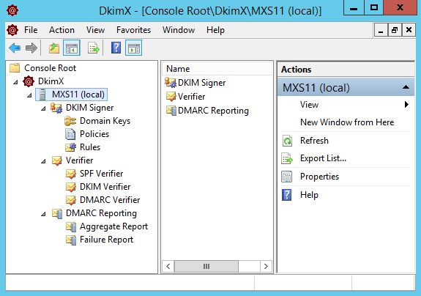Click Verifier icon in Name list
This screenshot has width=421, height=296.
tap(171, 96)
